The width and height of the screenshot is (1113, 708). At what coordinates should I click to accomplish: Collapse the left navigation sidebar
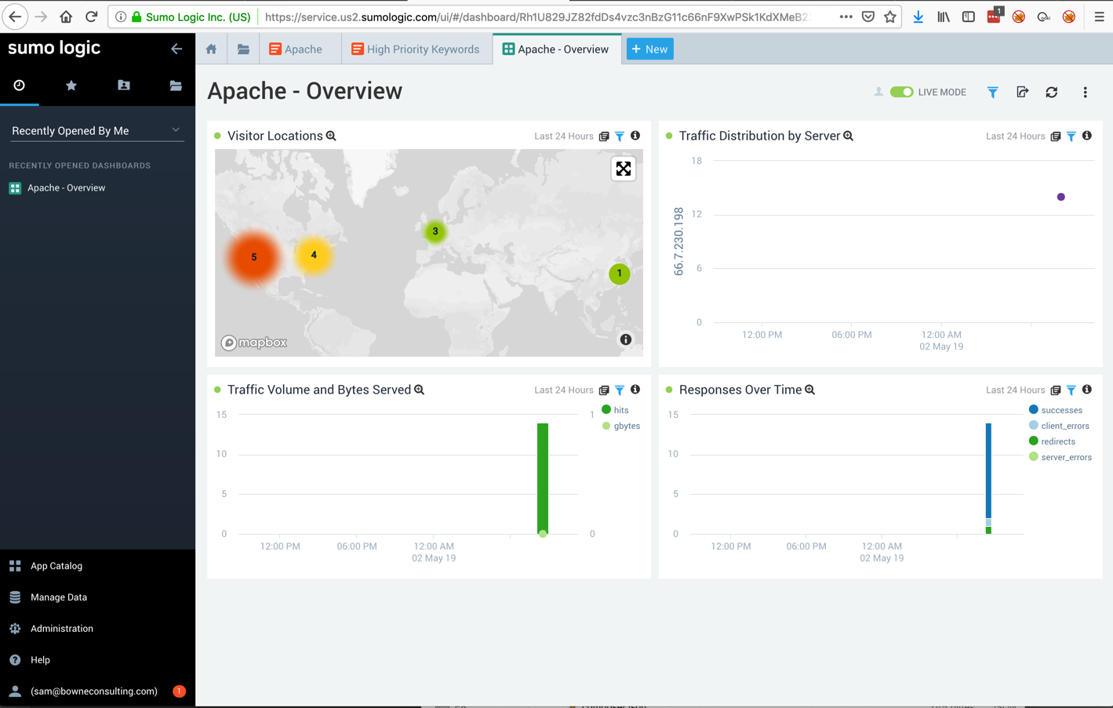[176, 49]
